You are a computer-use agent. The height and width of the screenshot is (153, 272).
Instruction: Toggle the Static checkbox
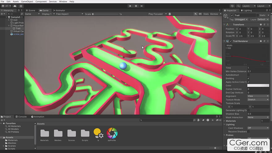pyautogui.click(x=257, y=15)
